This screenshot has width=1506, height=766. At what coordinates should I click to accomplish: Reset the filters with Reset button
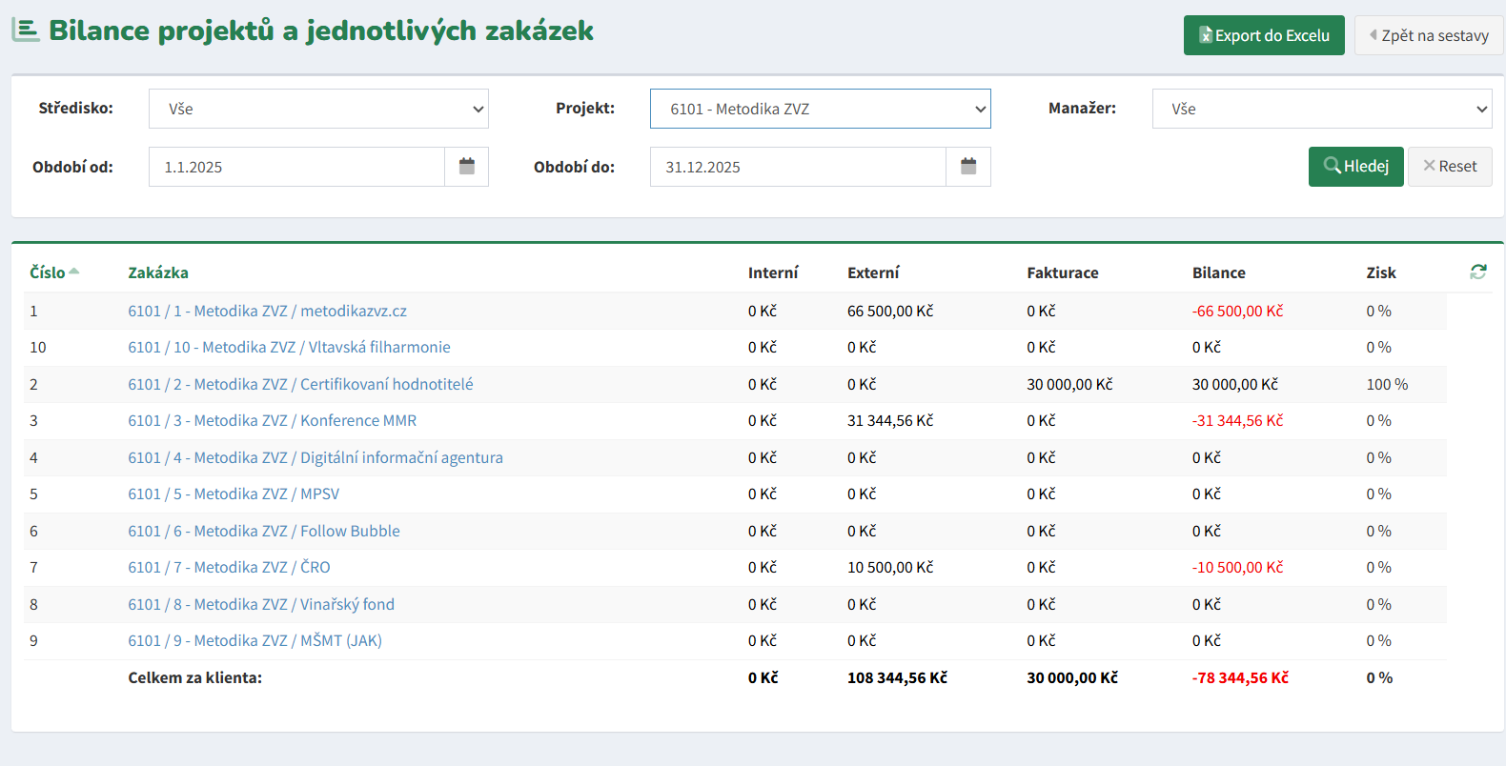(1449, 167)
